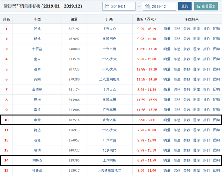
Task: Click calendar icon in end date field
Action: click(x=147, y=6)
